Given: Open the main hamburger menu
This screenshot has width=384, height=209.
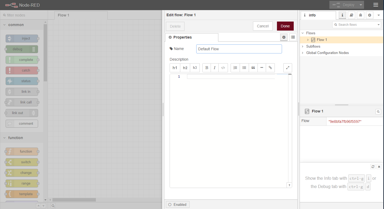Looking at the screenshot, I should coord(376,5).
